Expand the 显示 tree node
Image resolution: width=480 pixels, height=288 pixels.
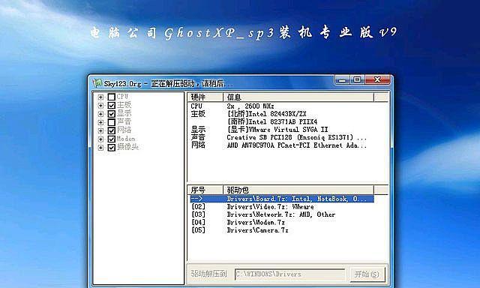(x=100, y=114)
